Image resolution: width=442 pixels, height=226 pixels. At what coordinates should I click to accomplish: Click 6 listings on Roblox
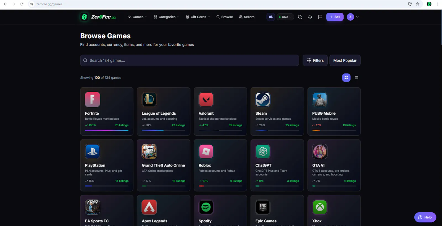pyautogui.click(x=236, y=181)
